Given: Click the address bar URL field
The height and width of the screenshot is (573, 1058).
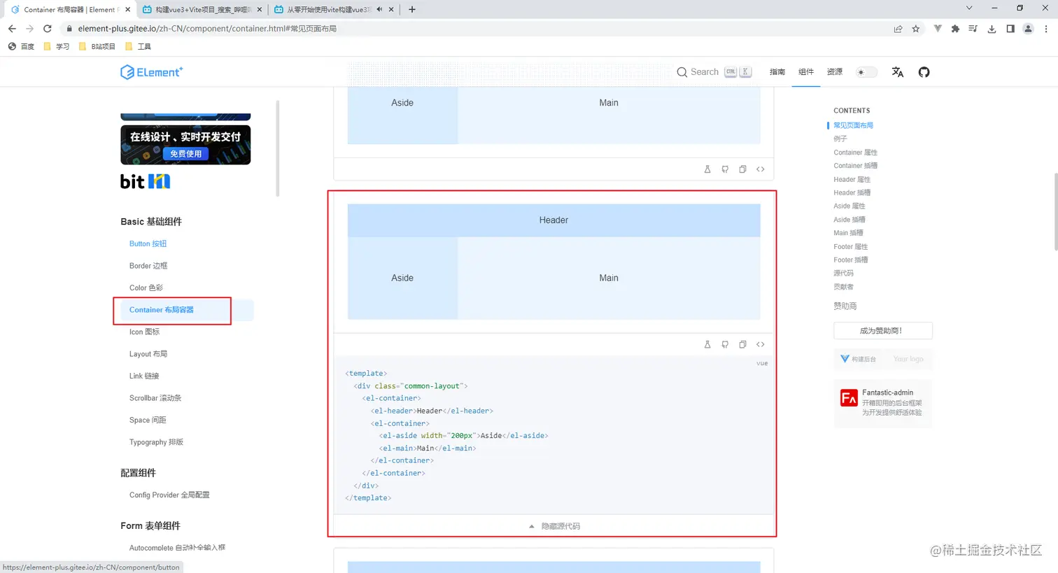Looking at the screenshot, I should (476, 29).
